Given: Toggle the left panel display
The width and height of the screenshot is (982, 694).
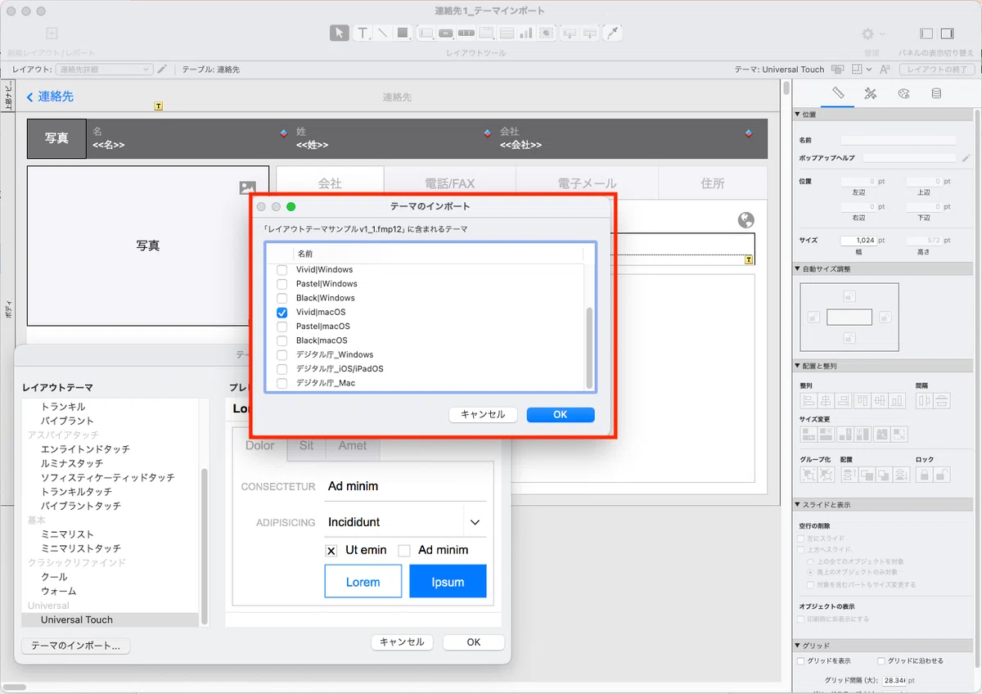Looking at the screenshot, I should pyautogui.click(x=926, y=34).
